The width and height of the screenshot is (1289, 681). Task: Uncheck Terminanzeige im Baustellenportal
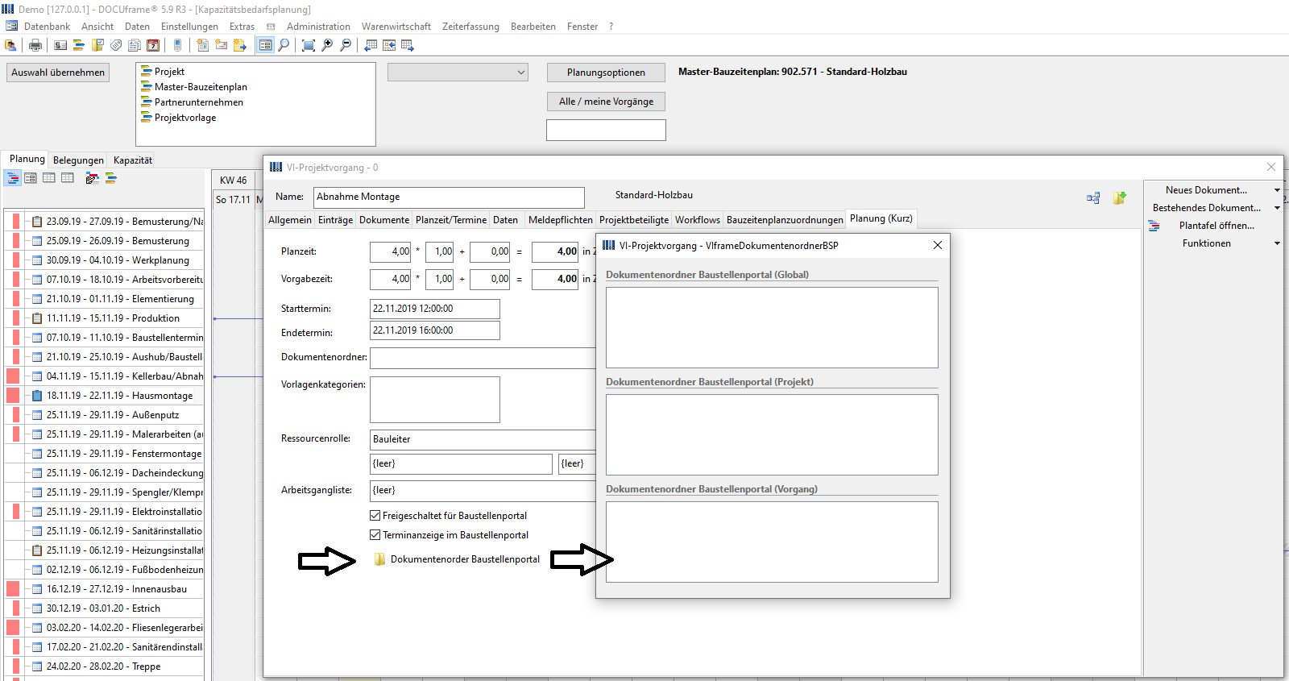pyautogui.click(x=375, y=535)
